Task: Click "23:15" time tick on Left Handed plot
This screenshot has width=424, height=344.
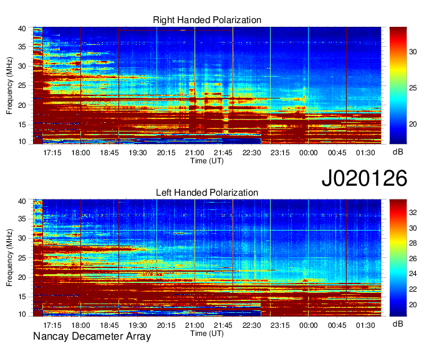Action: [280, 325]
